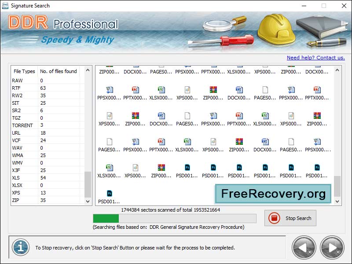
Task: Select the DOCX icon in the third row
Action: [x=161, y=116]
